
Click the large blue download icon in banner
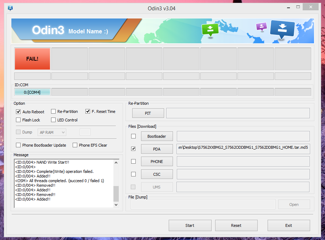click(x=282, y=29)
